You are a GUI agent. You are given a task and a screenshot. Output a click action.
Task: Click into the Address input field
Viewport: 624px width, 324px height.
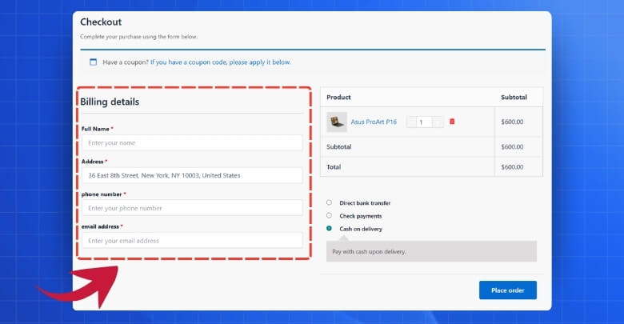192,175
